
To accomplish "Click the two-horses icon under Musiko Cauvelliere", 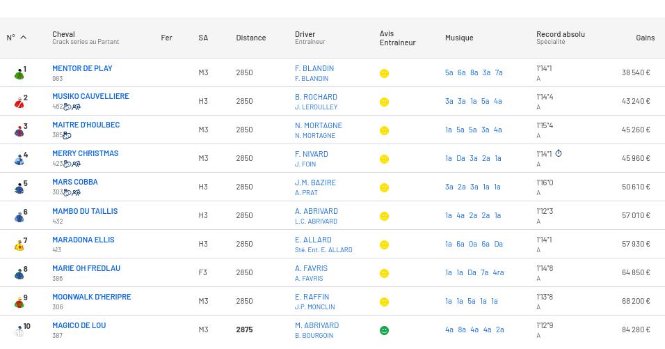I will pyautogui.click(x=77, y=107).
